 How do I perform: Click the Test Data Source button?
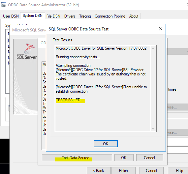[77, 158]
